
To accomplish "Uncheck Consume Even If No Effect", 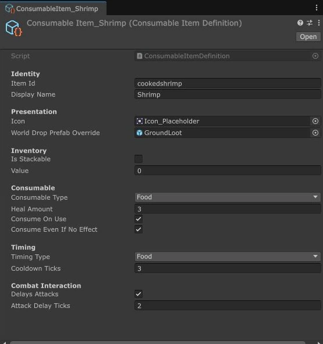I will click(139, 229).
